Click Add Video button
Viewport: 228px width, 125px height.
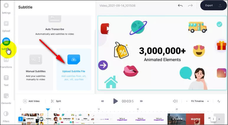pyautogui.click(x=31, y=101)
